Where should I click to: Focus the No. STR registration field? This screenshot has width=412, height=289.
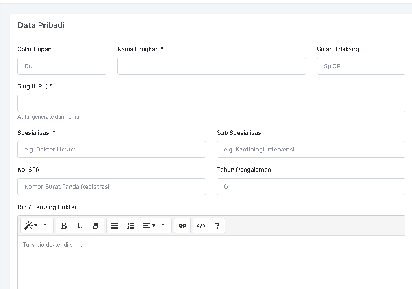pos(112,187)
